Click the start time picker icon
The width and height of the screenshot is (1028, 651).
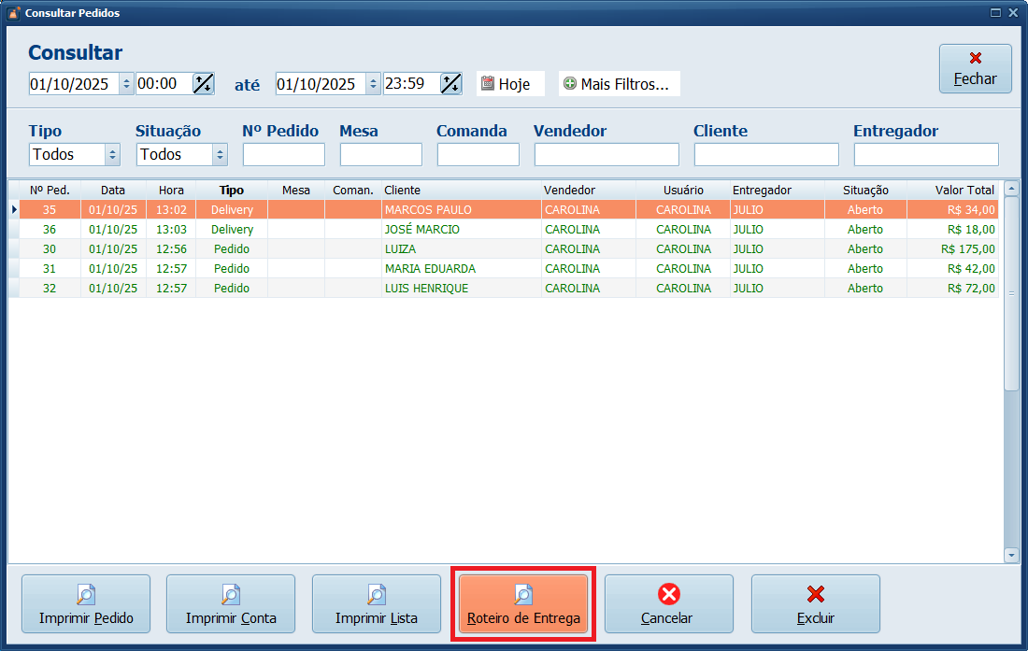coord(204,83)
